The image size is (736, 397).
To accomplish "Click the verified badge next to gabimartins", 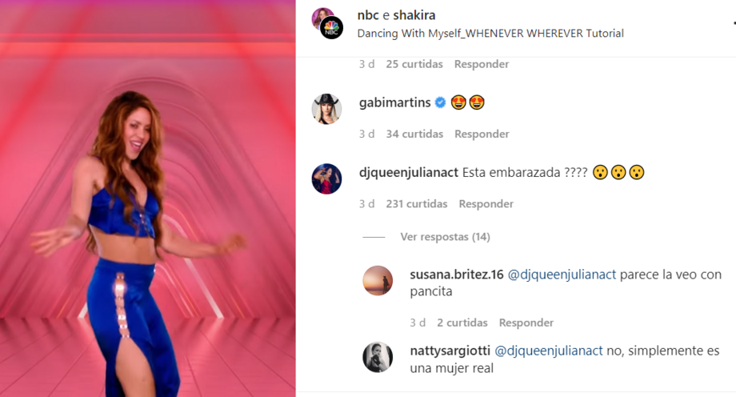I will click(440, 102).
